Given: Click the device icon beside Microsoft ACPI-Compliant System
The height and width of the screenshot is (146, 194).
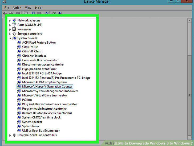Looking at the screenshot, I should [19, 82].
